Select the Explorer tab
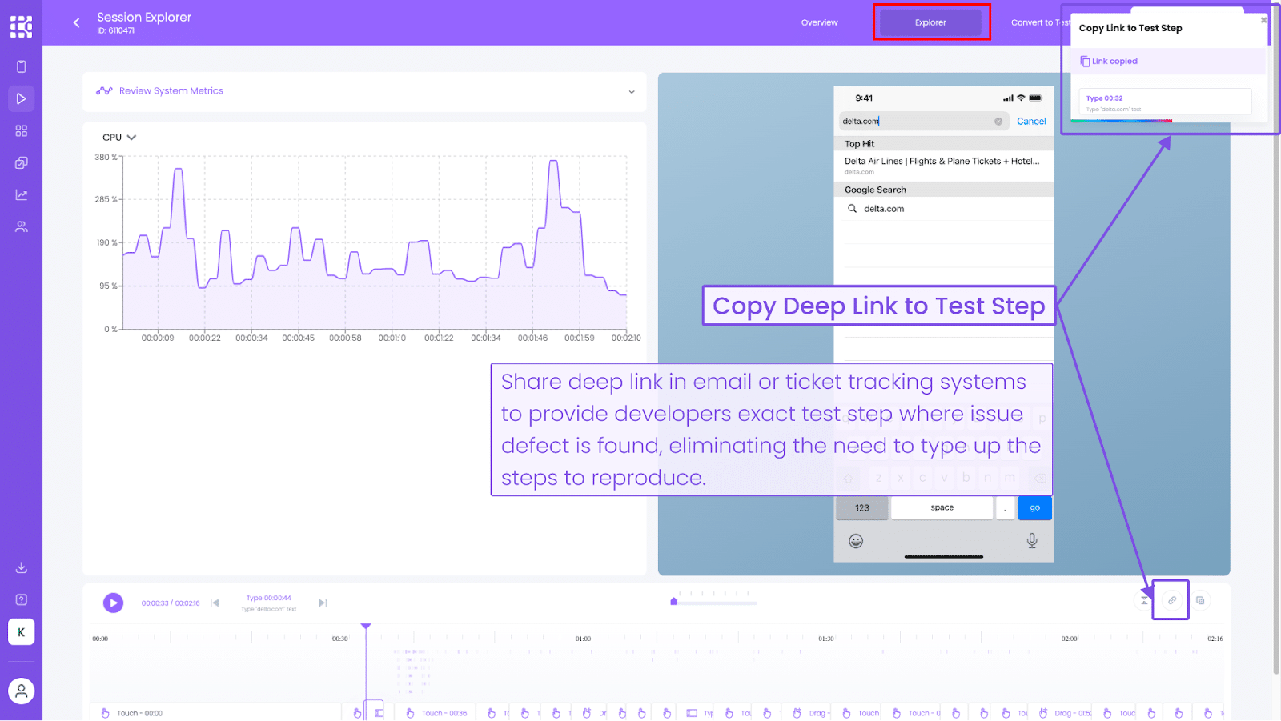The width and height of the screenshot is (1281, 721). (x=930, y=22)
